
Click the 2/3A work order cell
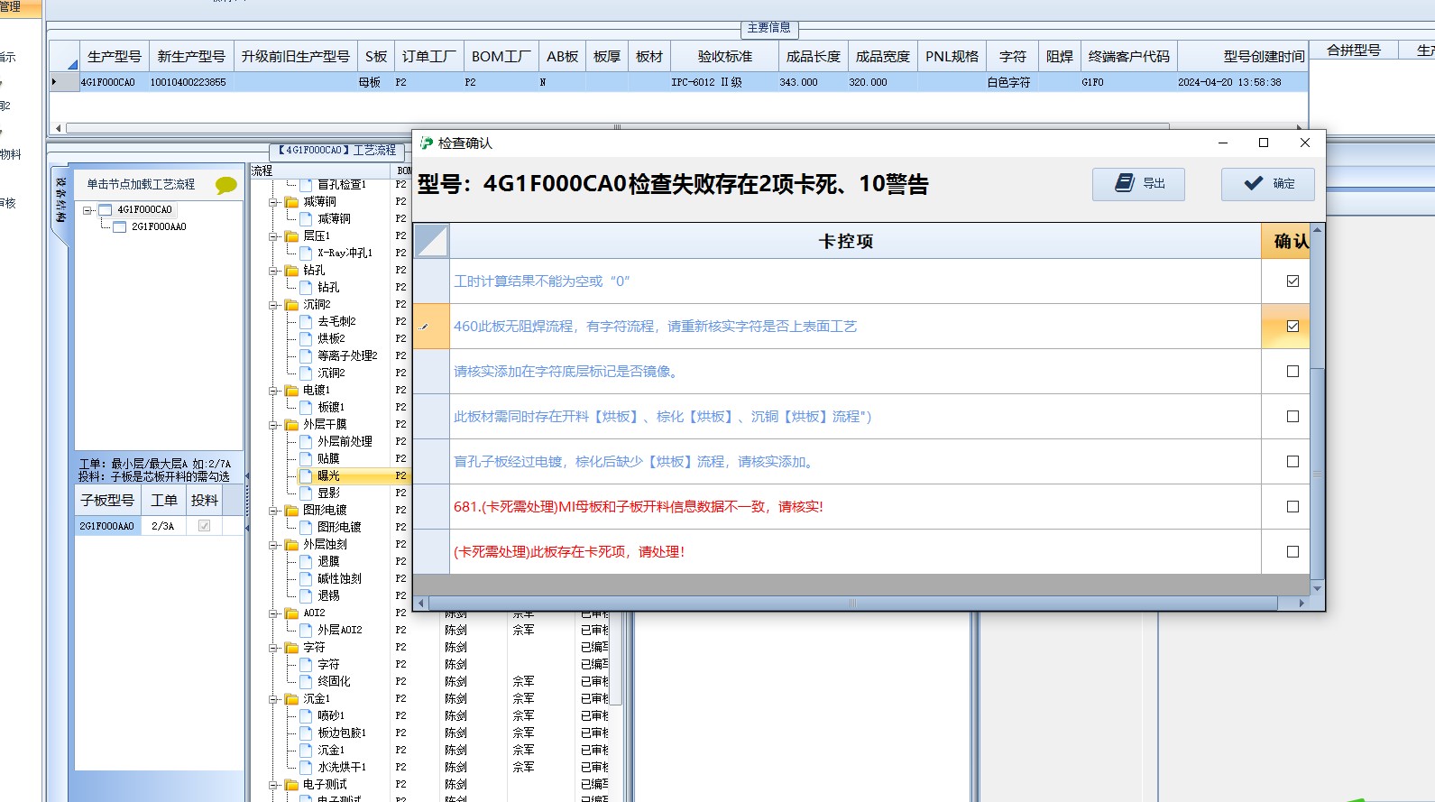[x=163, y=526]
